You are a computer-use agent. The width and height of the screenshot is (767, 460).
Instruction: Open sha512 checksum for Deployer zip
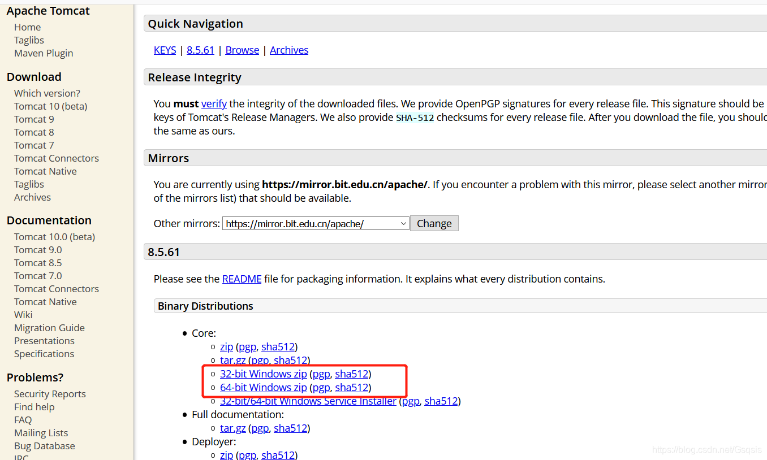[278, 454]
